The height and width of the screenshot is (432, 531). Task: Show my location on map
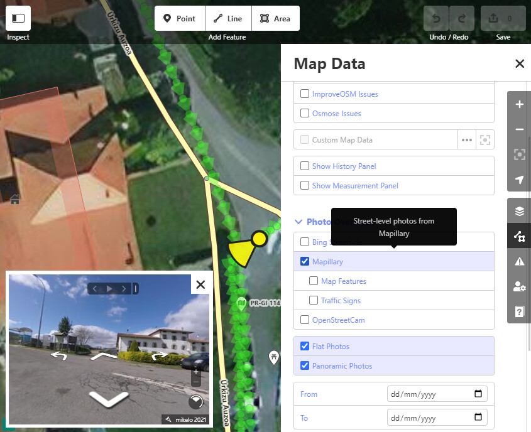pyautogui.click(x=520, y=180)
